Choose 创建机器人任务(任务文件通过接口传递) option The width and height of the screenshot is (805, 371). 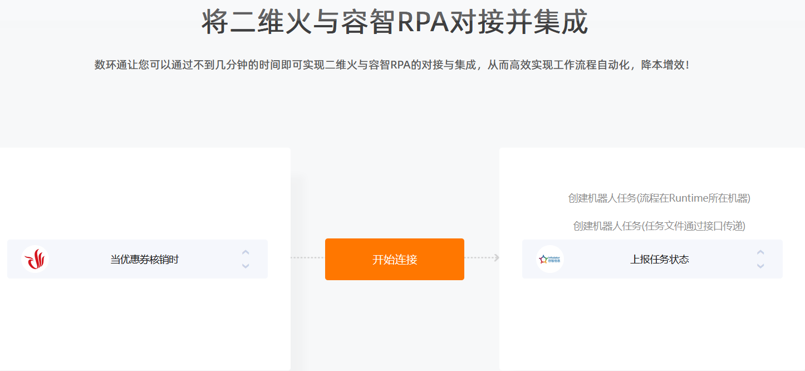(x=659, y=226)
